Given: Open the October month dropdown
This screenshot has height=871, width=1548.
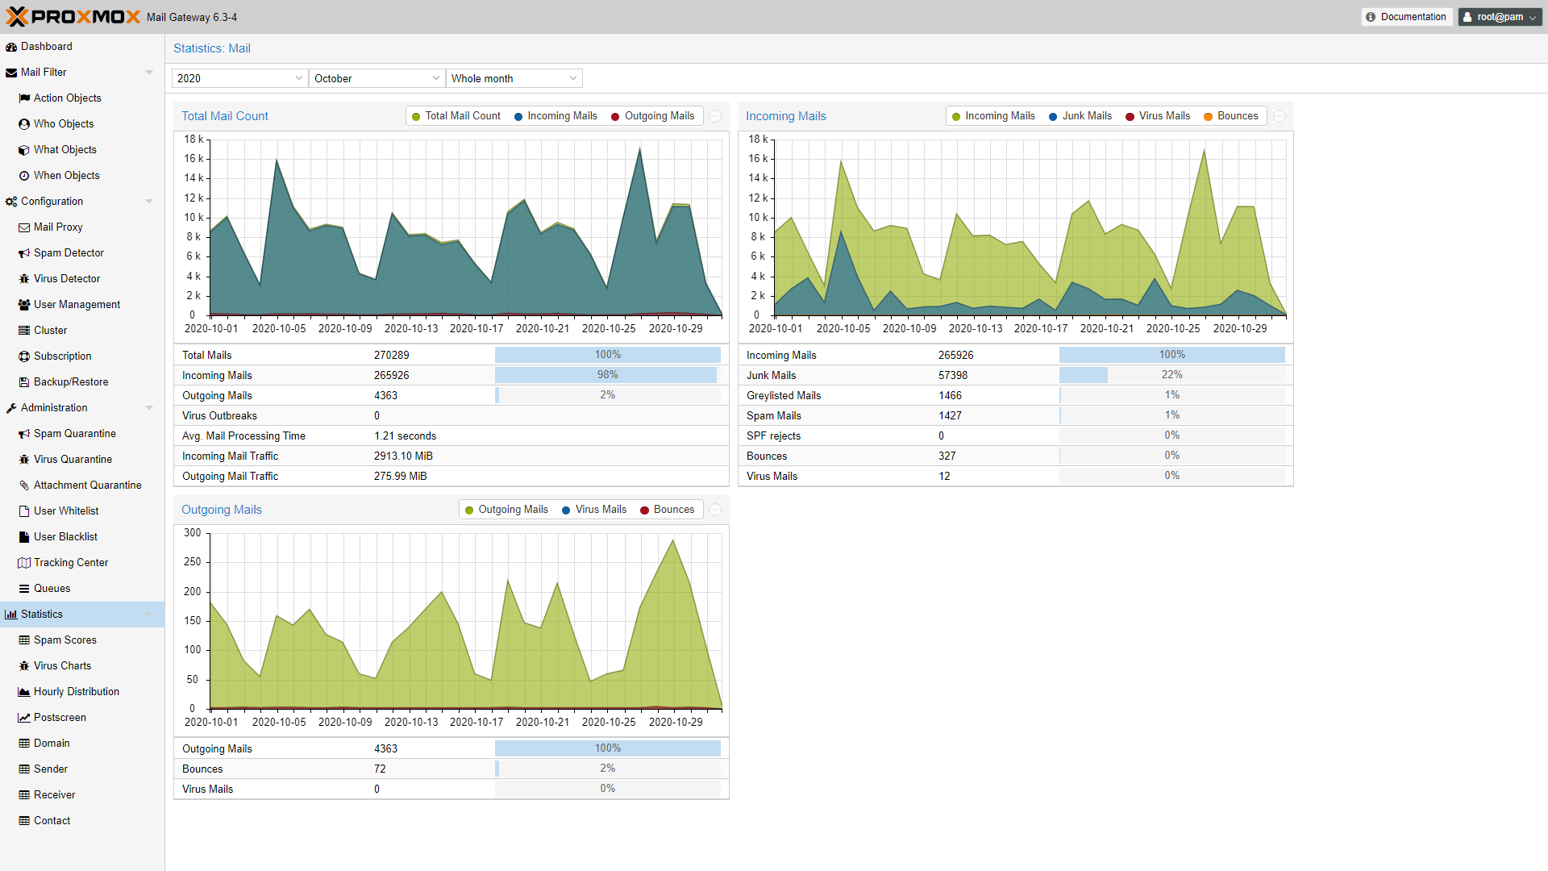Looking at the screenshot, I should click(435, 78).
